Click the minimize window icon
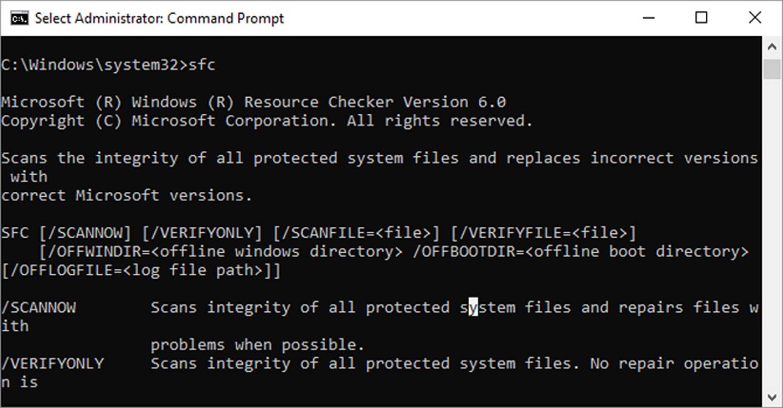 point(648,18)
